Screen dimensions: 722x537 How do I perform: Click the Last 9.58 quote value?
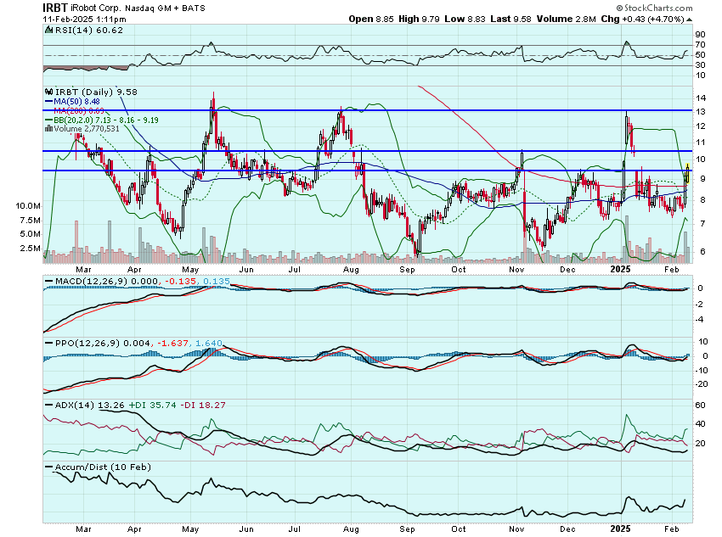tap(510, 19)
